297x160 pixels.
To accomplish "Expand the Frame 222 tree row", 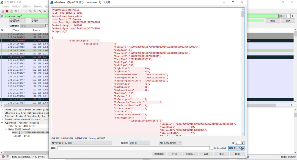I will pyautogui.click(x=2, y=110).
